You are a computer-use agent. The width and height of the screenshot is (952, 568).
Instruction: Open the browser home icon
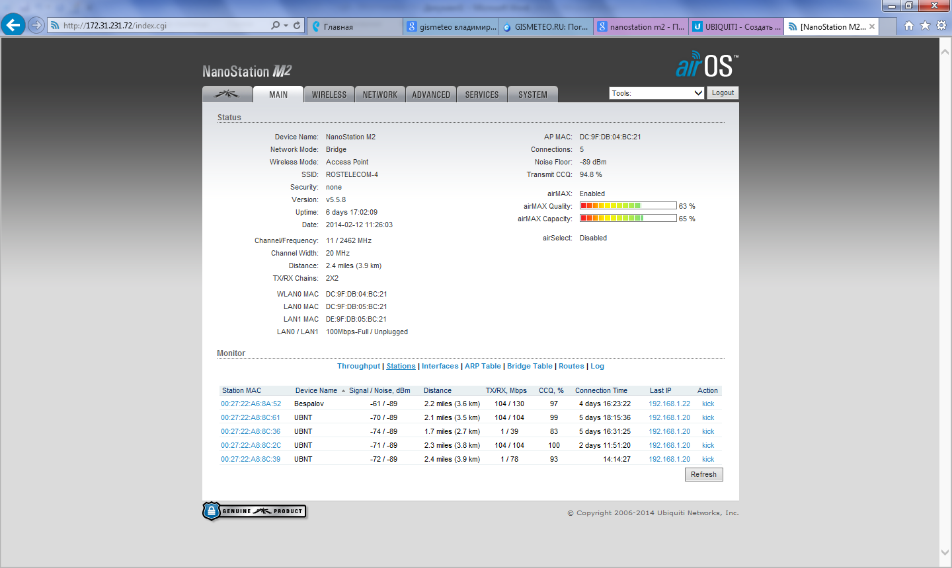(x=909, y=25)
